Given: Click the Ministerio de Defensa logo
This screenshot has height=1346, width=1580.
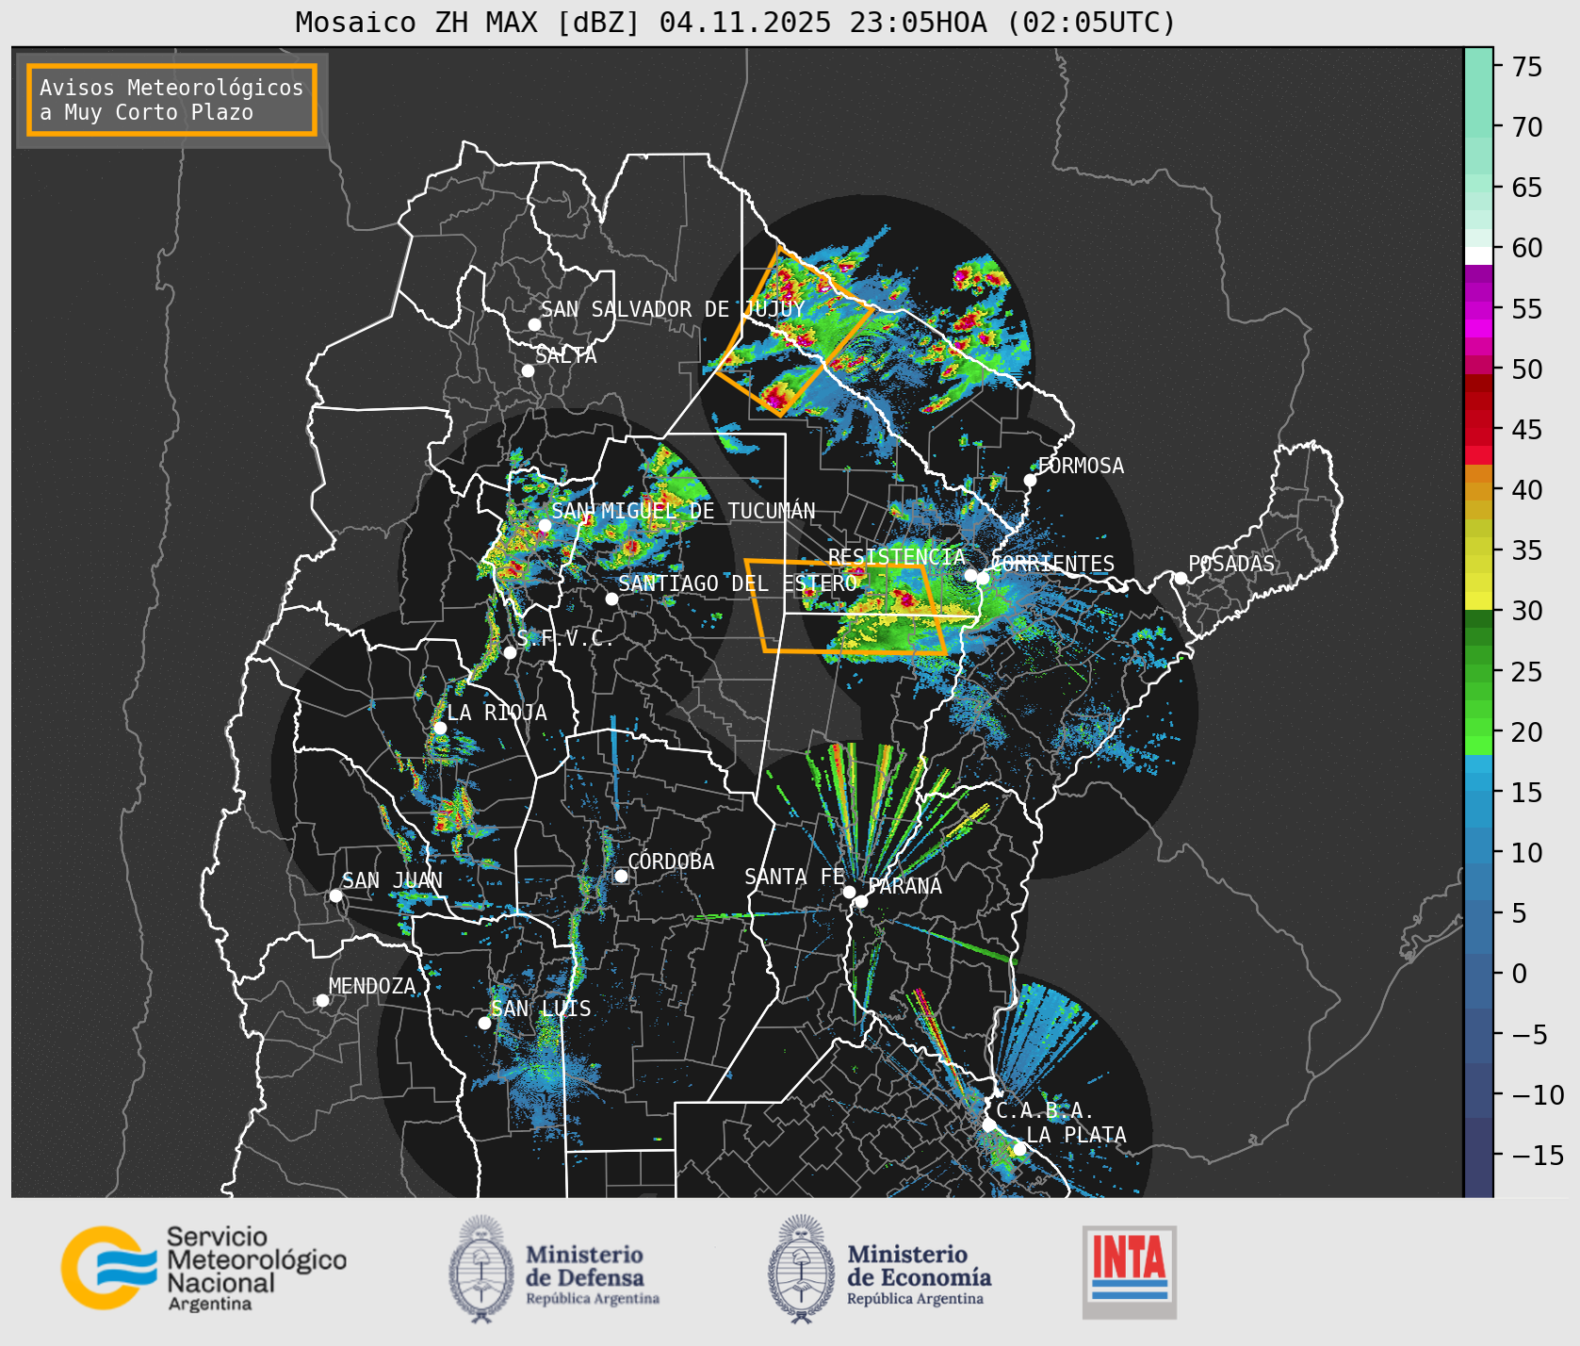Looking at the screenshot, I should [x=554, y=1269].
